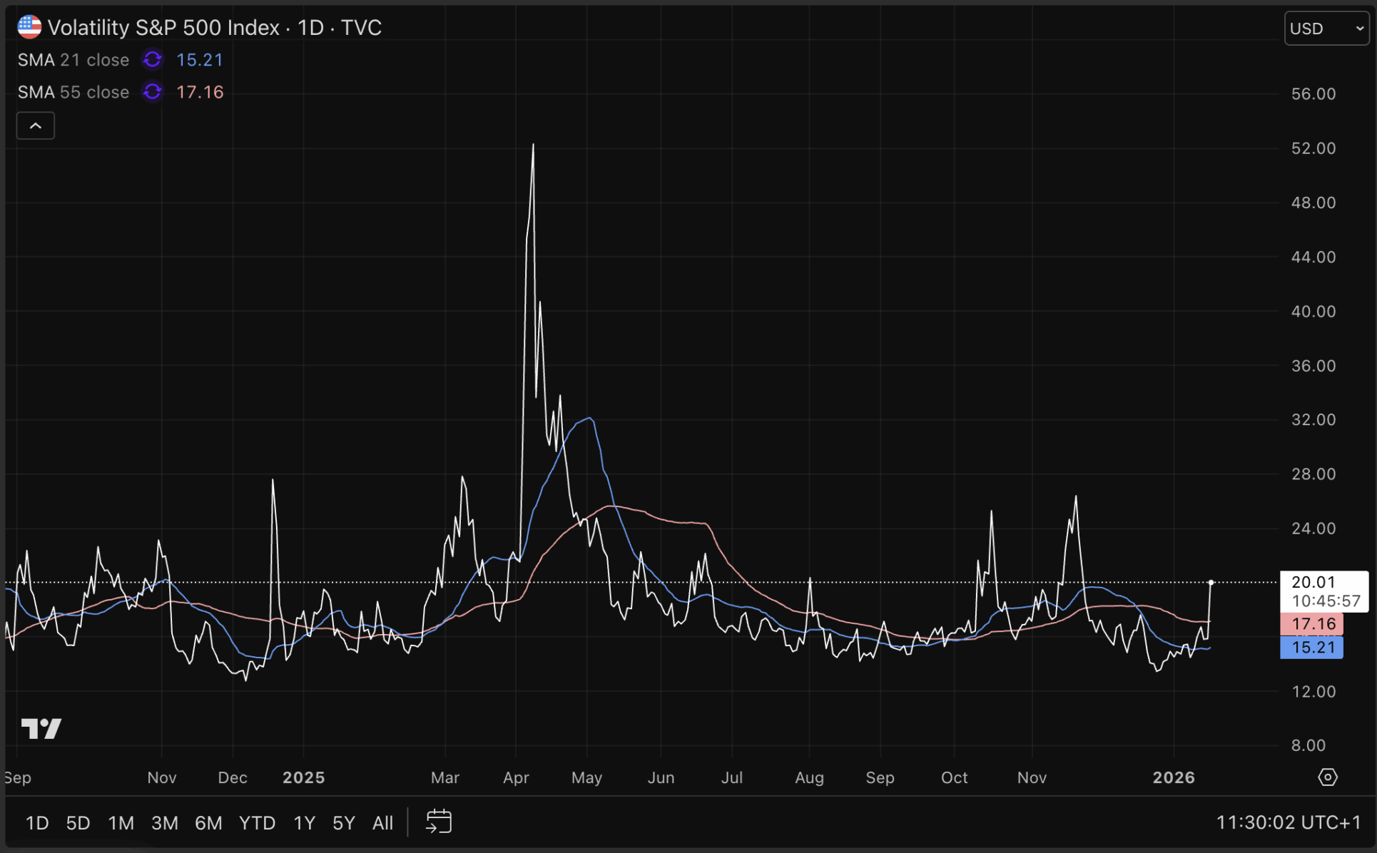This screenshot has width=1377, height=853.
Task: Show All data range
Action: 382,823
